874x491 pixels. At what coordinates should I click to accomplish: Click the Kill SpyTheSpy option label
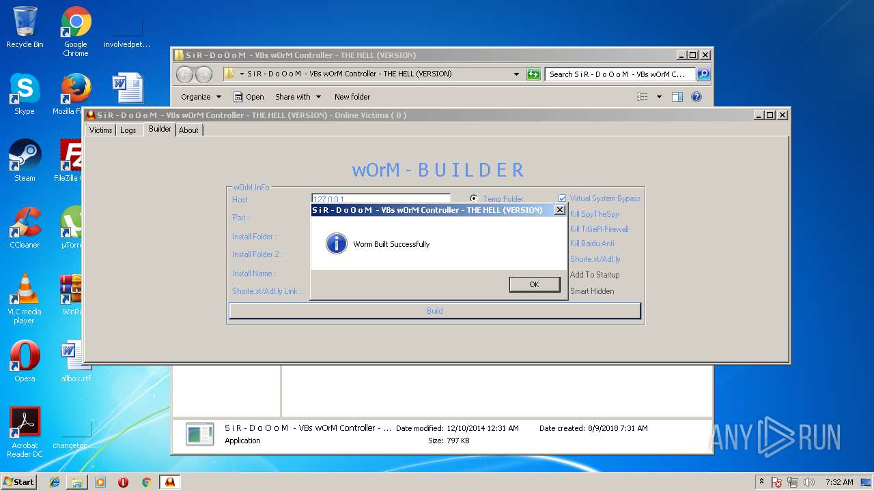594,214
